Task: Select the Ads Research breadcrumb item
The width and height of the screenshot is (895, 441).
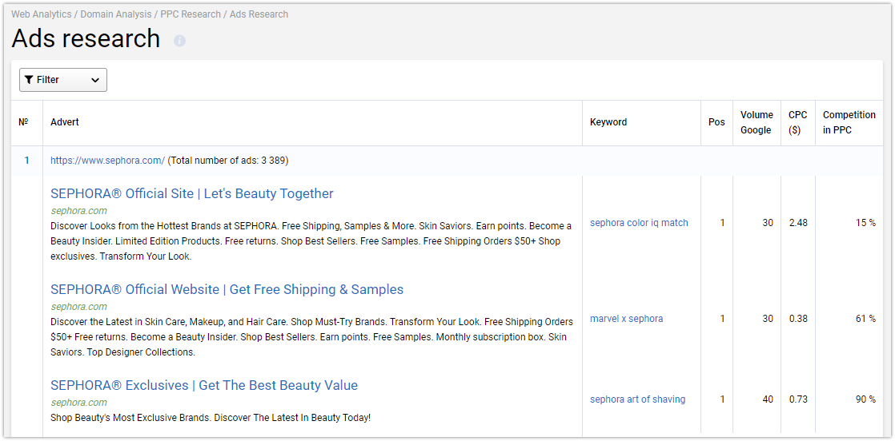Action: pos(259,14)
